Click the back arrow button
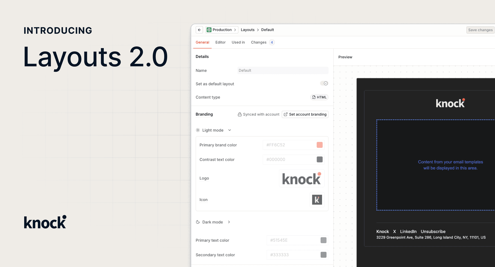The width and height of the screenshot is (495, 267). 199,30
